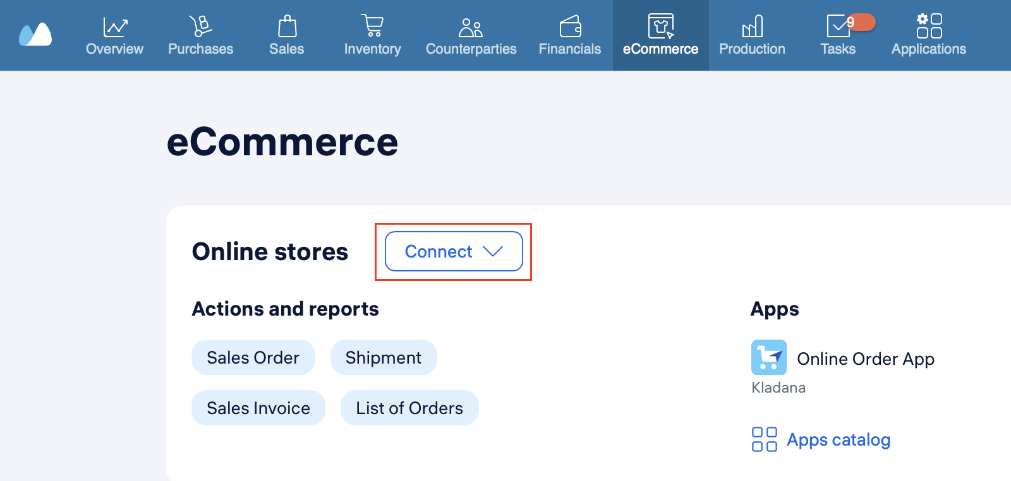This screenshot has height=481, width=1011.
Task: Open the Applications grid icon
Action: [929, 26]
